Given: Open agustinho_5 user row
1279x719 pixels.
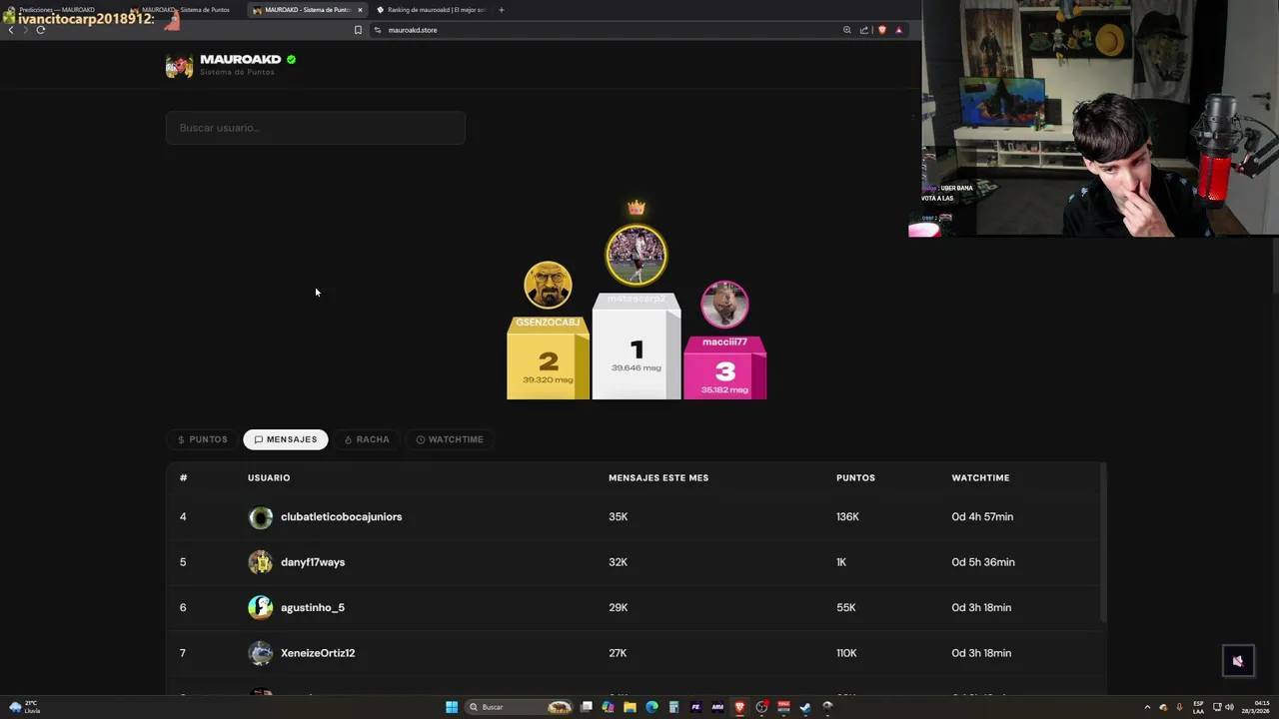Looking at the screenshot, I should point(636,607).
